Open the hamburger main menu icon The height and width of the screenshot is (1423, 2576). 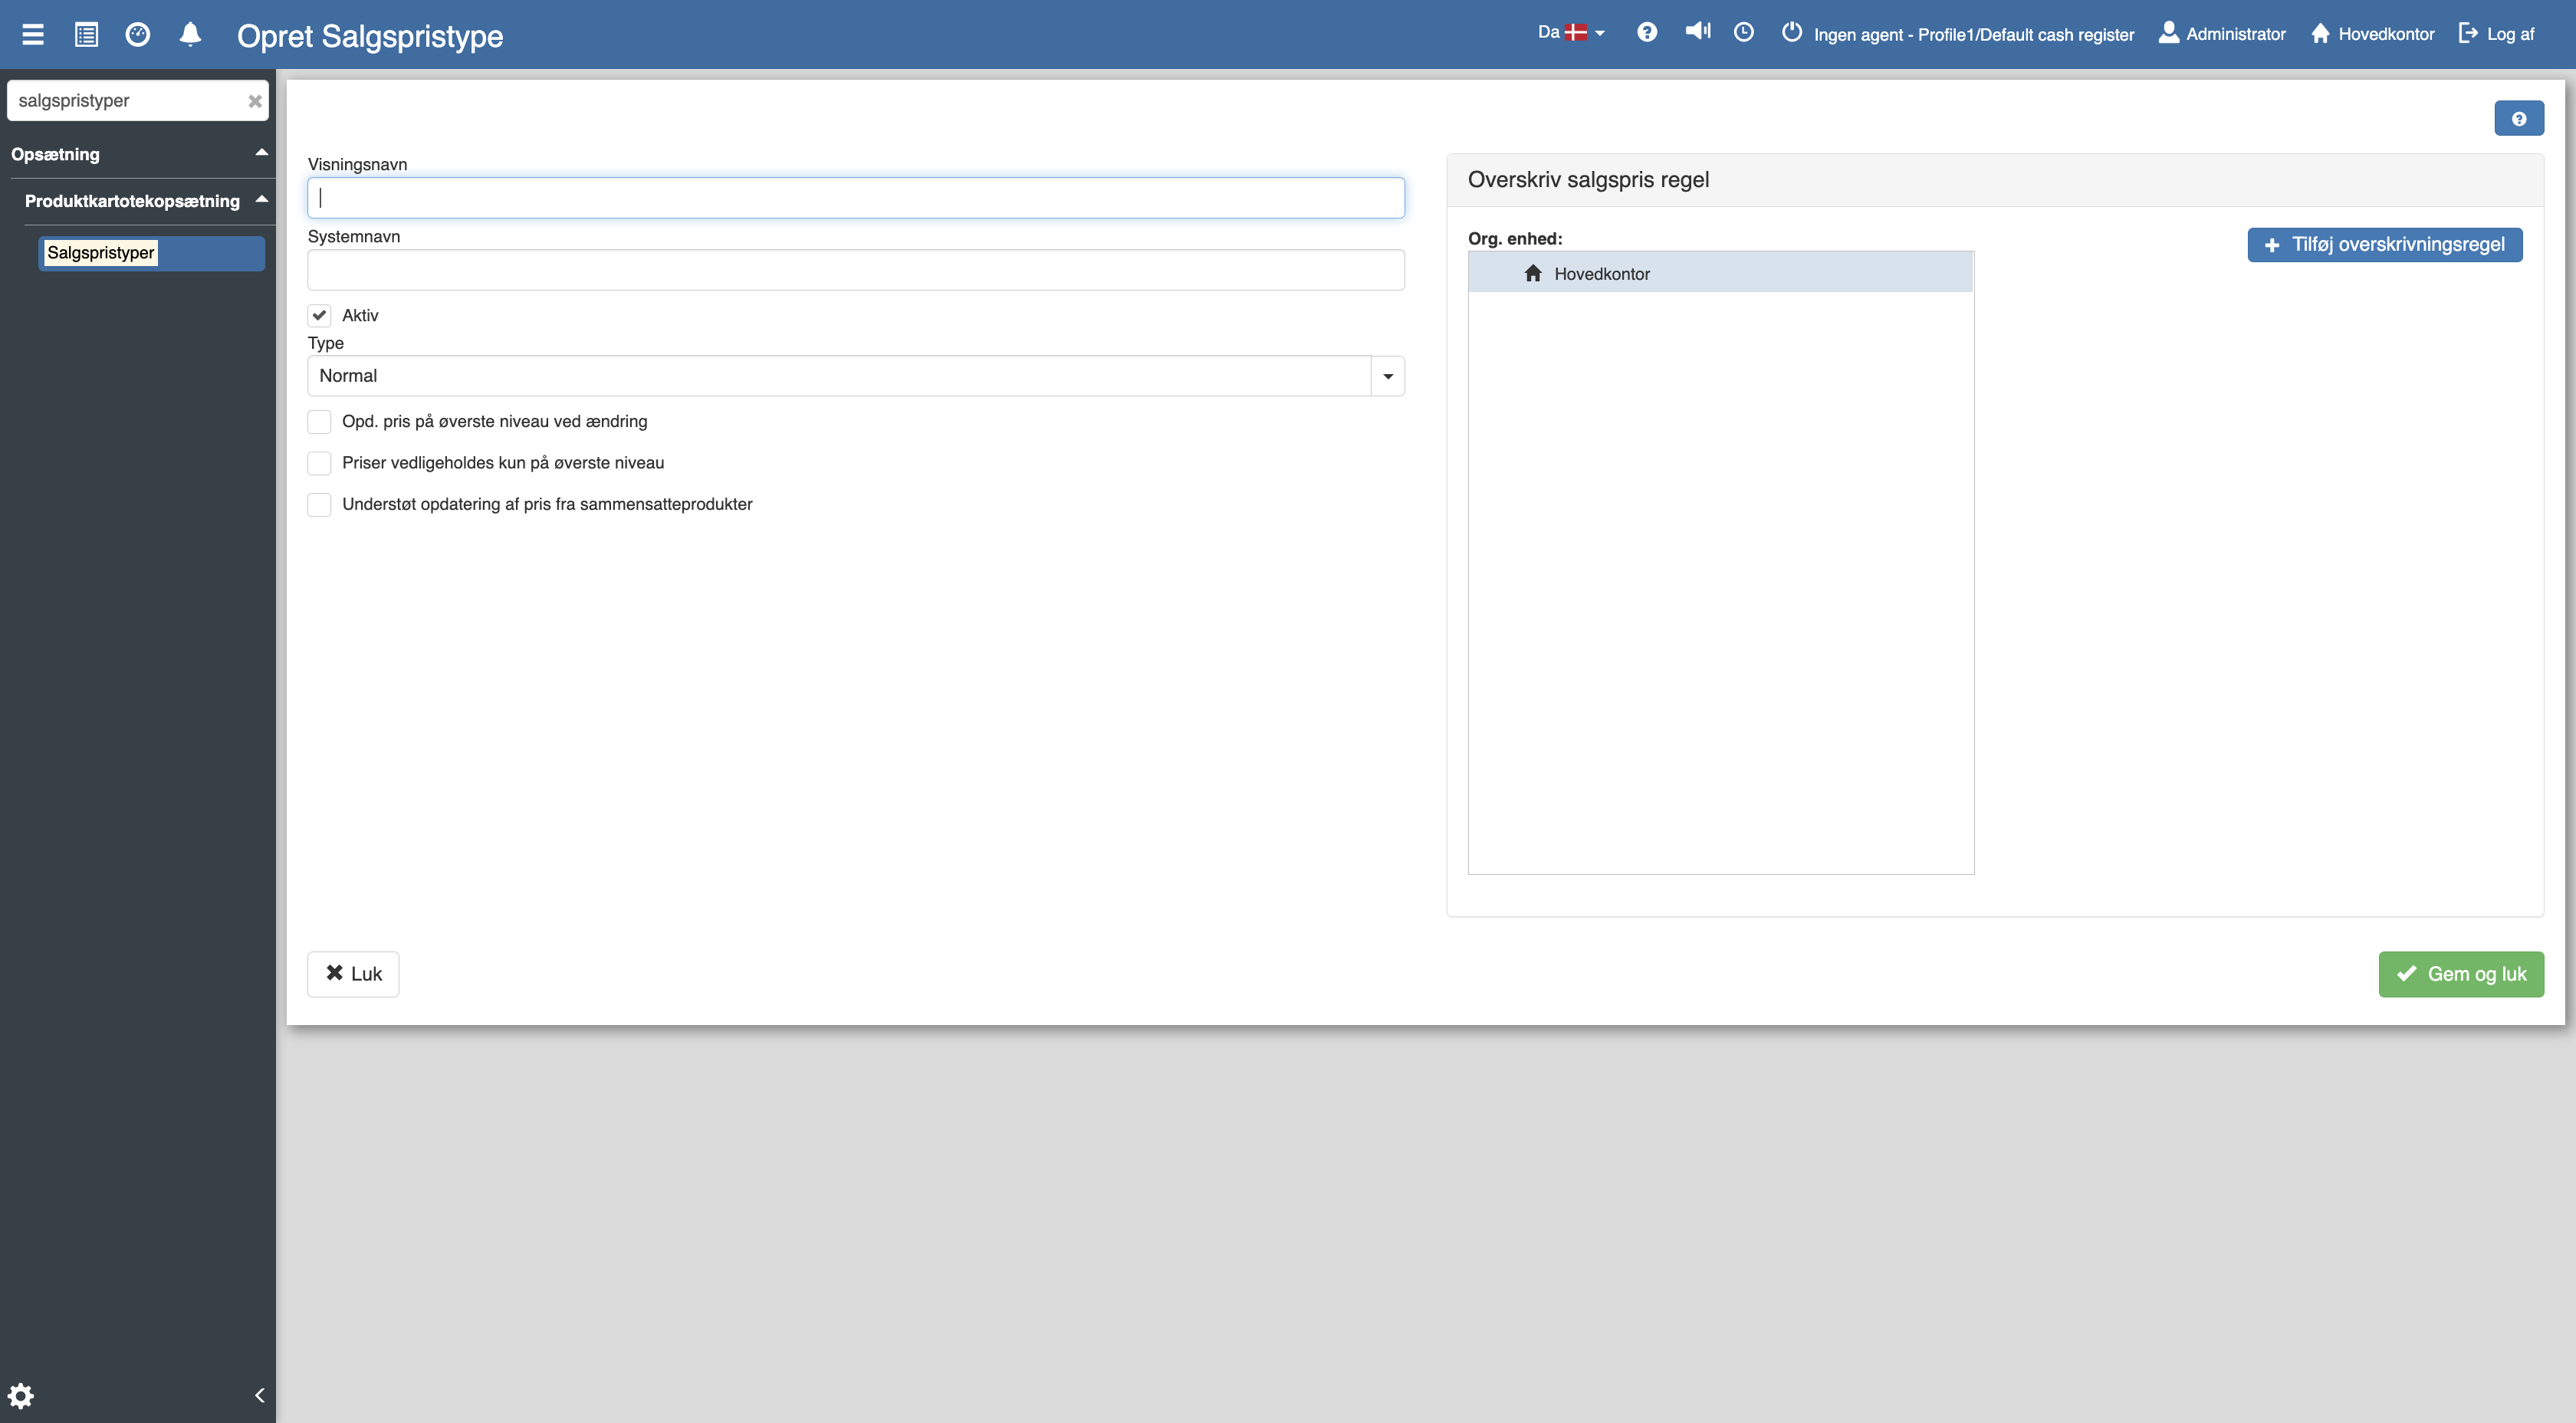click(x=33, y=35)
